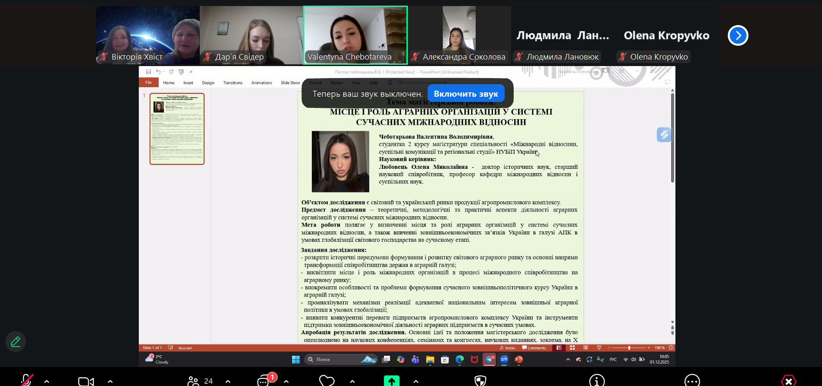Screen dimensions: 822x386
Task: Open the Design ribbon tab
Action: [x=208, y=83]
